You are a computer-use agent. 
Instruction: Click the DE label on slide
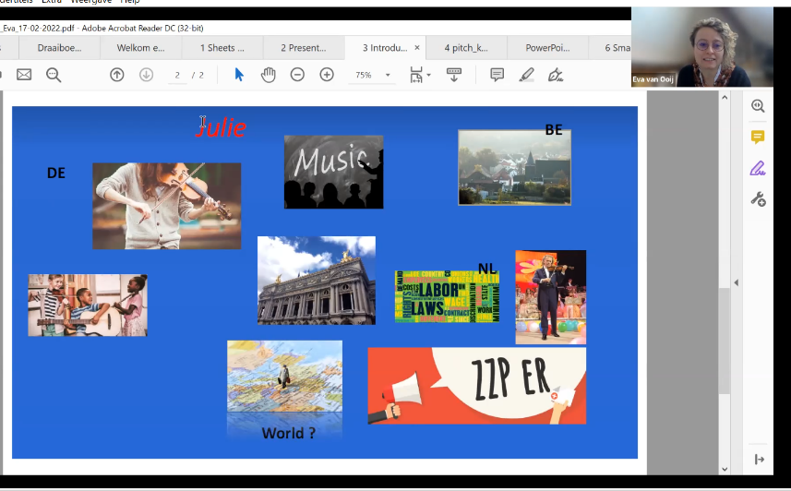click(x=56, y=174)
